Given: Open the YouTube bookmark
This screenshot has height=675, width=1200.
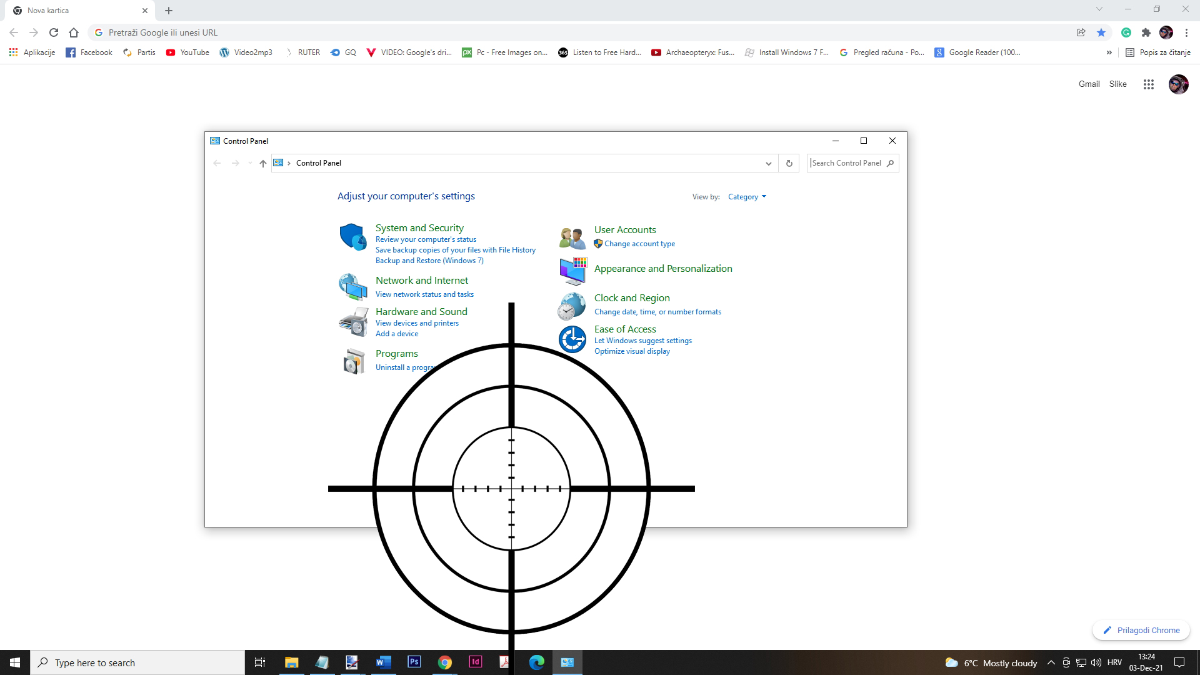Looking at the screenshot, I should pos(187,52).
